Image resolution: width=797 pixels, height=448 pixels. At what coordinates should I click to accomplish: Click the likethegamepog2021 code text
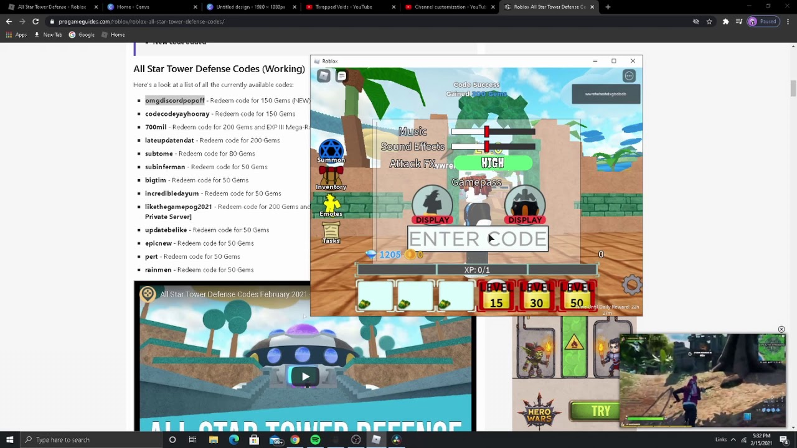[x=178, y=207]
